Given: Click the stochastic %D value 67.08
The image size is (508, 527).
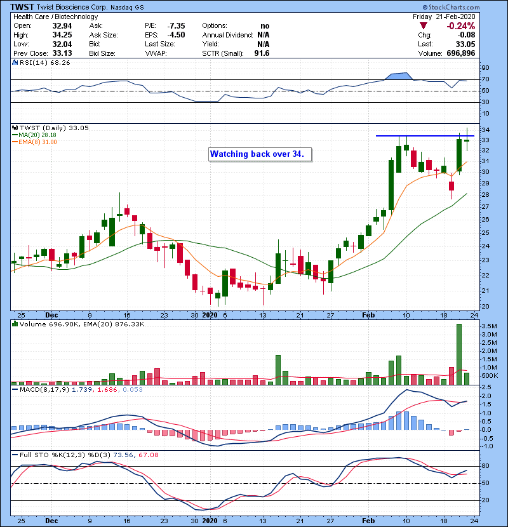Looking at the screenshot, I should (148, 455).
